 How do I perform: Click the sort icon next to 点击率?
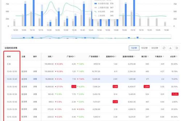178,57
